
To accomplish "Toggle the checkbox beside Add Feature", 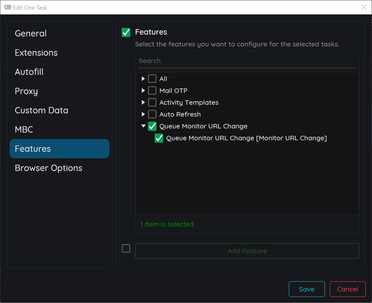I will point(126,248).
